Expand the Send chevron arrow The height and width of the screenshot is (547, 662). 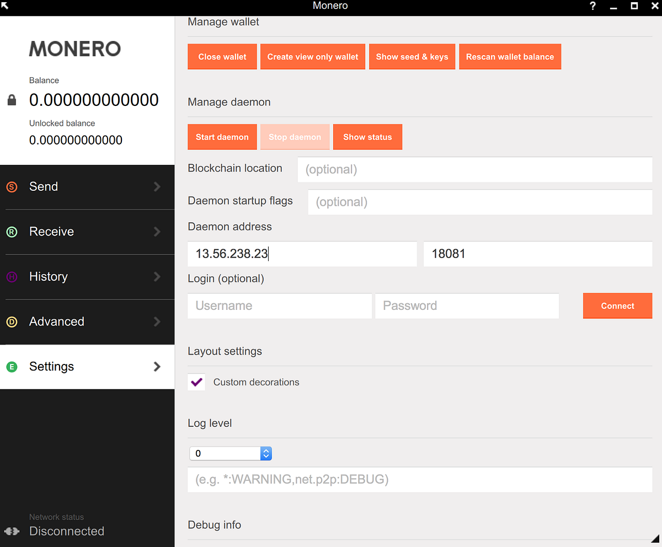click(157, 187)
